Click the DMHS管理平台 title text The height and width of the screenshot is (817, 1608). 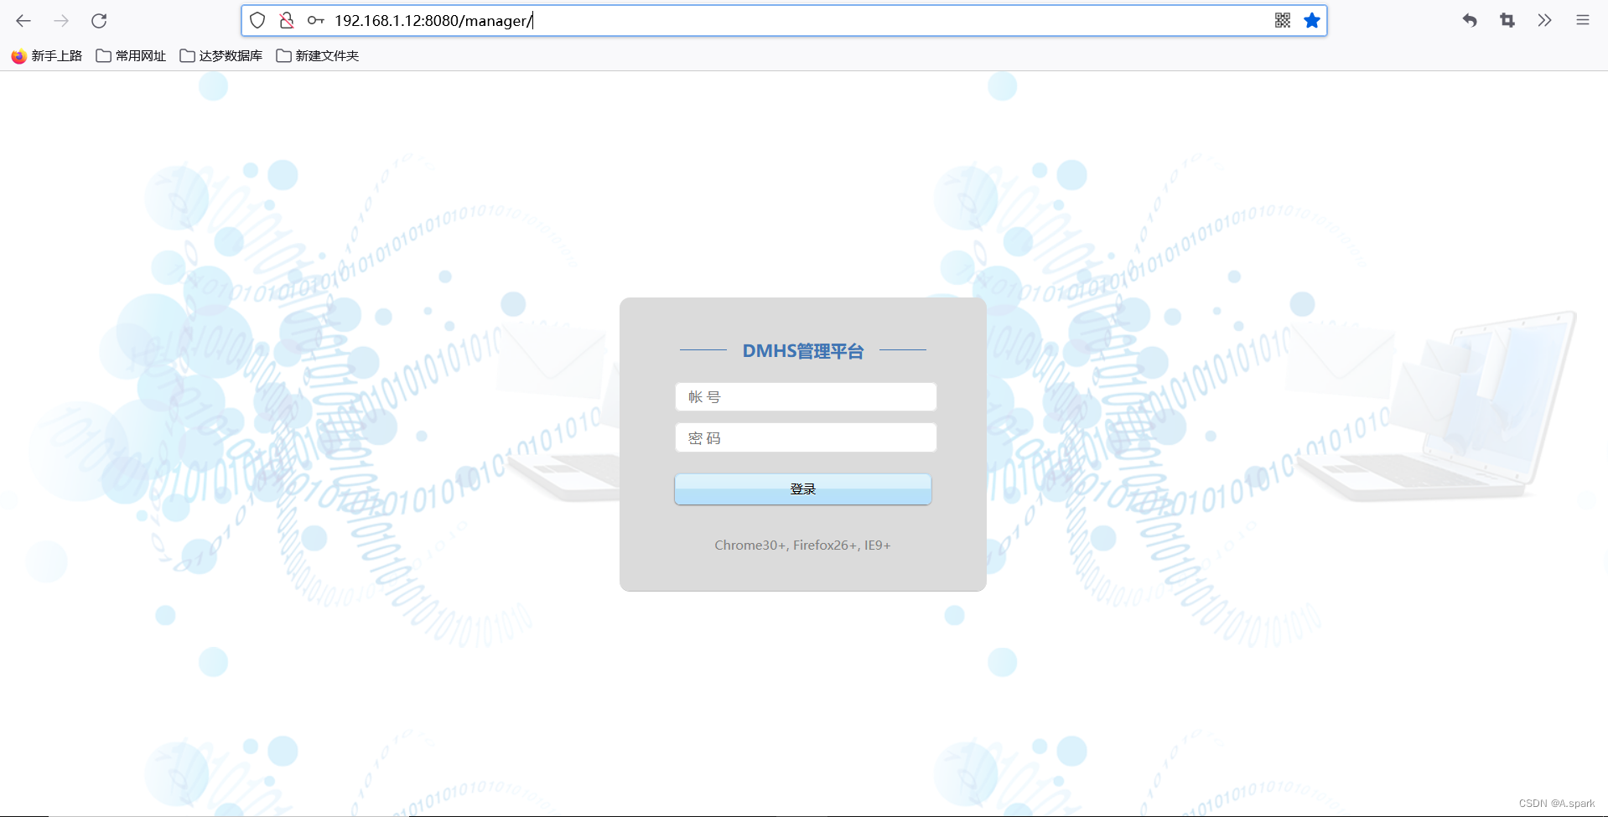803,351
